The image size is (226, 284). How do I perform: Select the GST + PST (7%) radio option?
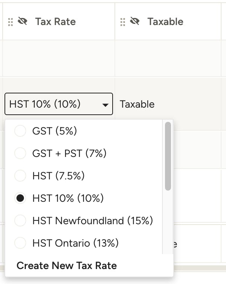(20, 153)
